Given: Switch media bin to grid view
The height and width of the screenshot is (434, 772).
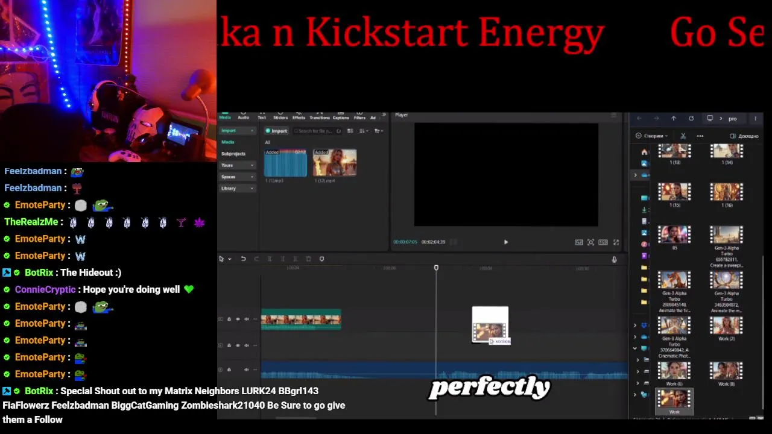Looking at the screenshot, I should point(350,131).
